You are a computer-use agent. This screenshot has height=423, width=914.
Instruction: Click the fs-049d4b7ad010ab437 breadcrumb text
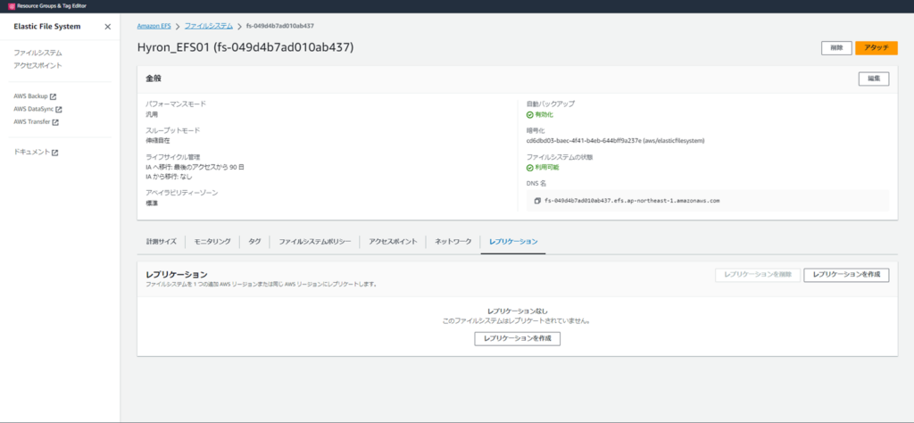pos(281,26)
